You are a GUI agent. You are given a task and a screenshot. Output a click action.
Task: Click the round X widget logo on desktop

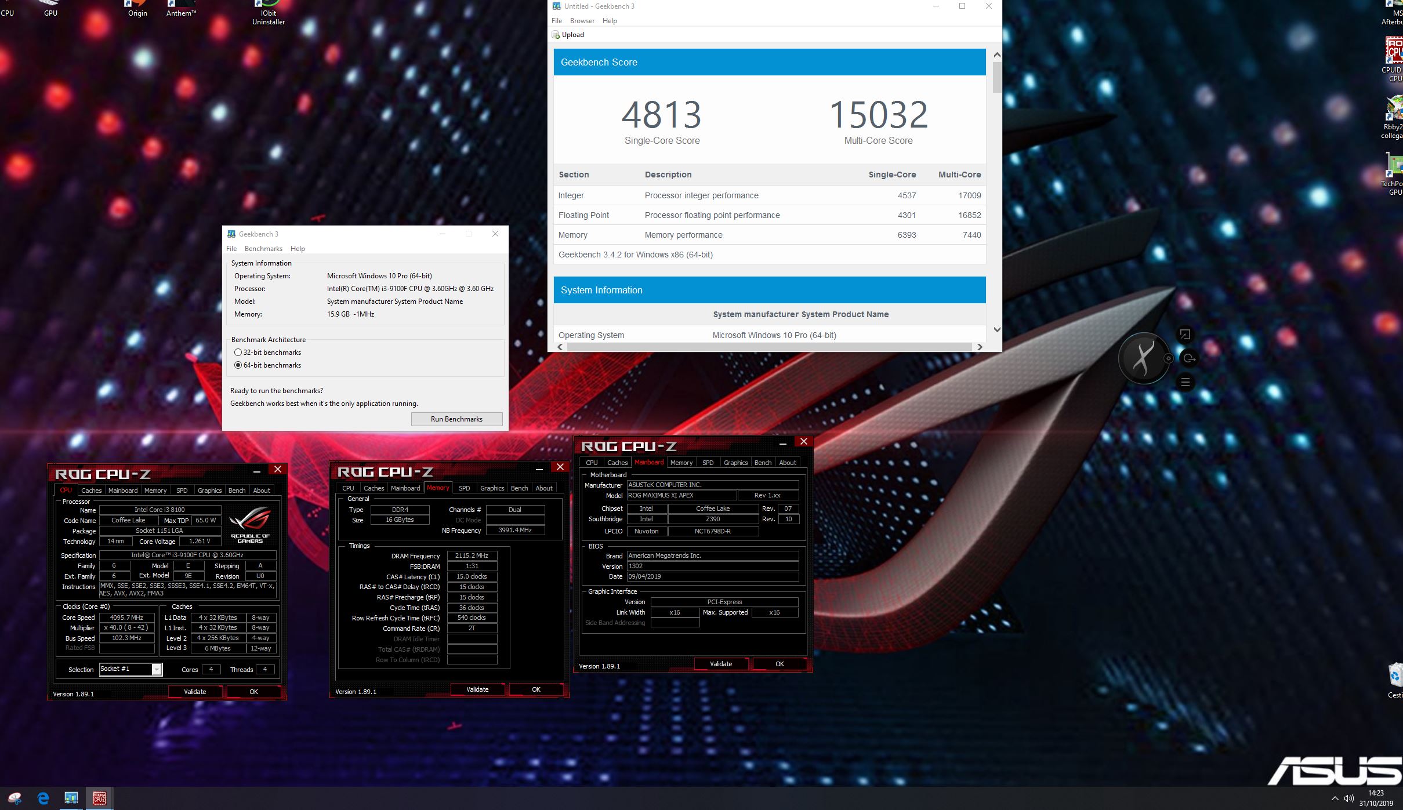(1143, 358)
